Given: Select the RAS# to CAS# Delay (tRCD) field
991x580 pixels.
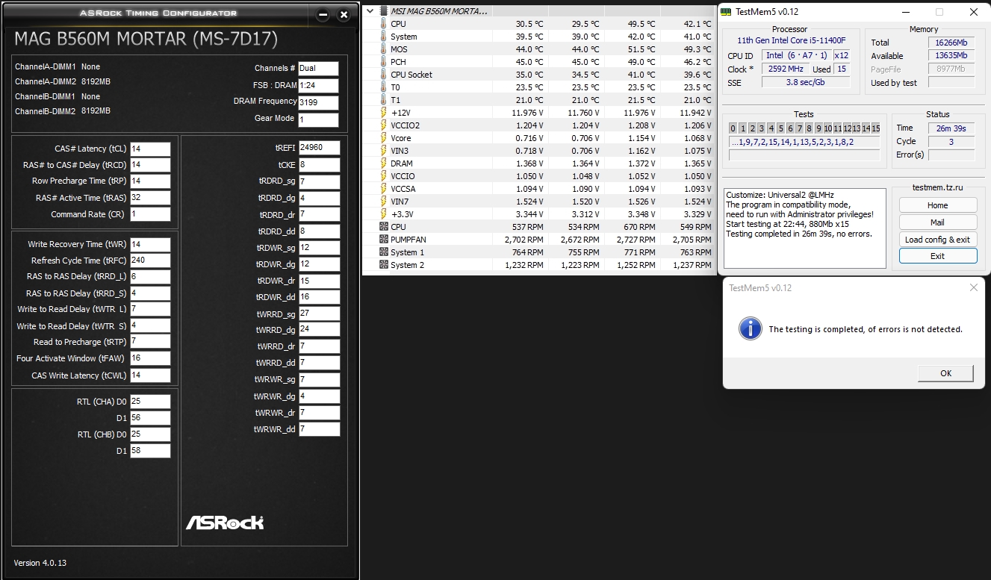Looking at the screenshot, I should pyautogui.click(x=150, y=165).
